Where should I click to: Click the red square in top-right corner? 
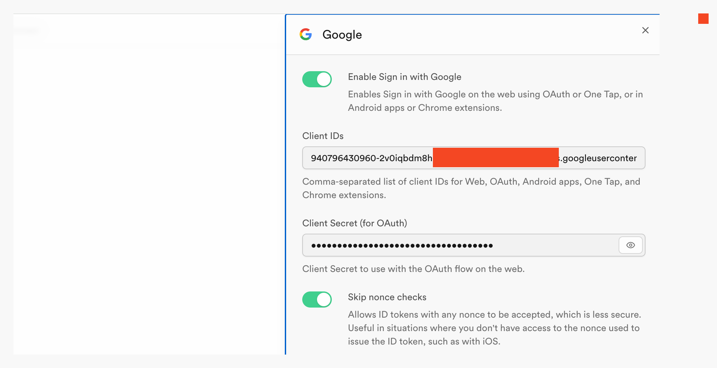pos(703,19)
